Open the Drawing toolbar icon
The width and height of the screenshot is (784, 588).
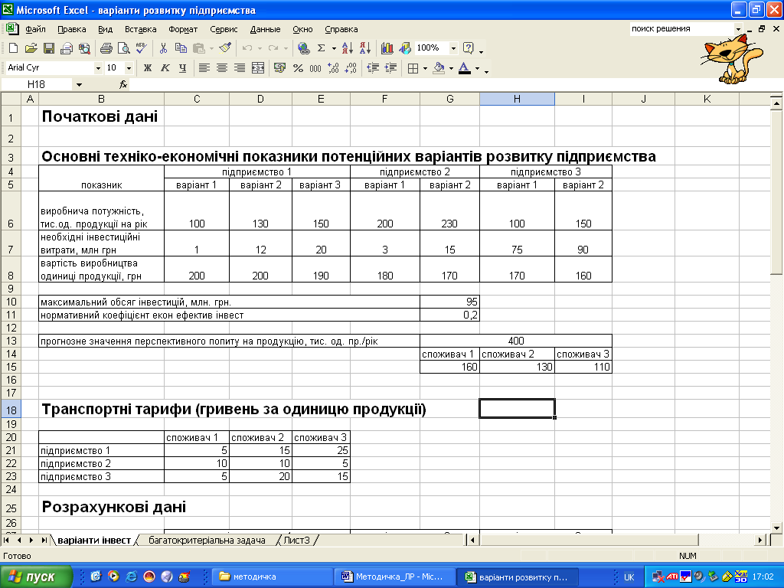click(x=404, y=48)
